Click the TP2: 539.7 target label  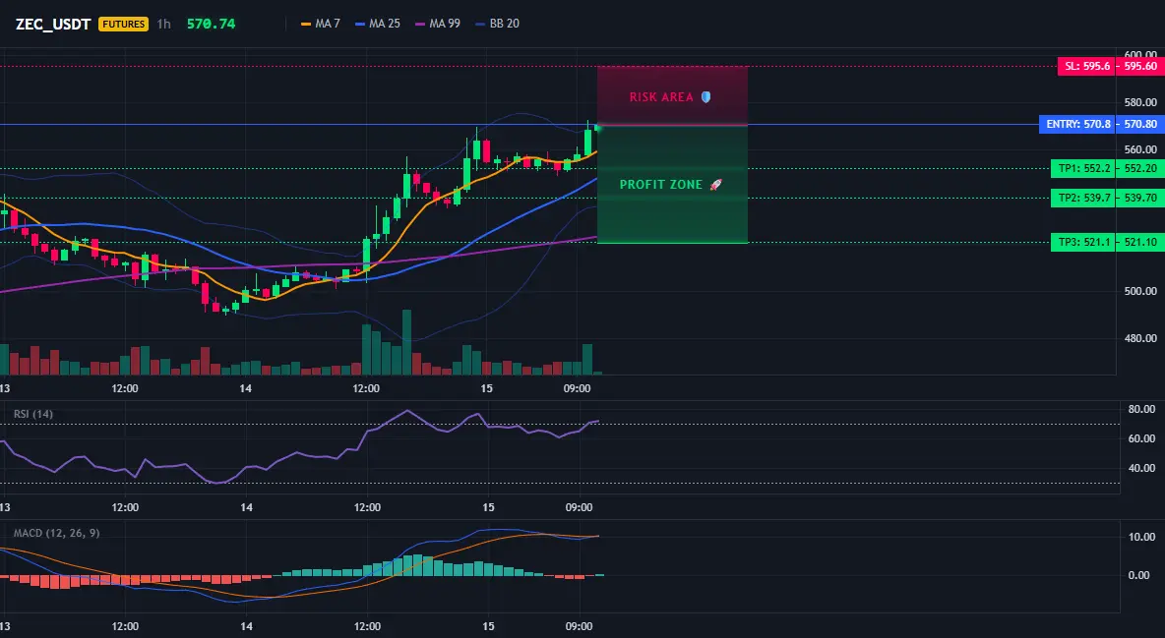(1083, 198)
